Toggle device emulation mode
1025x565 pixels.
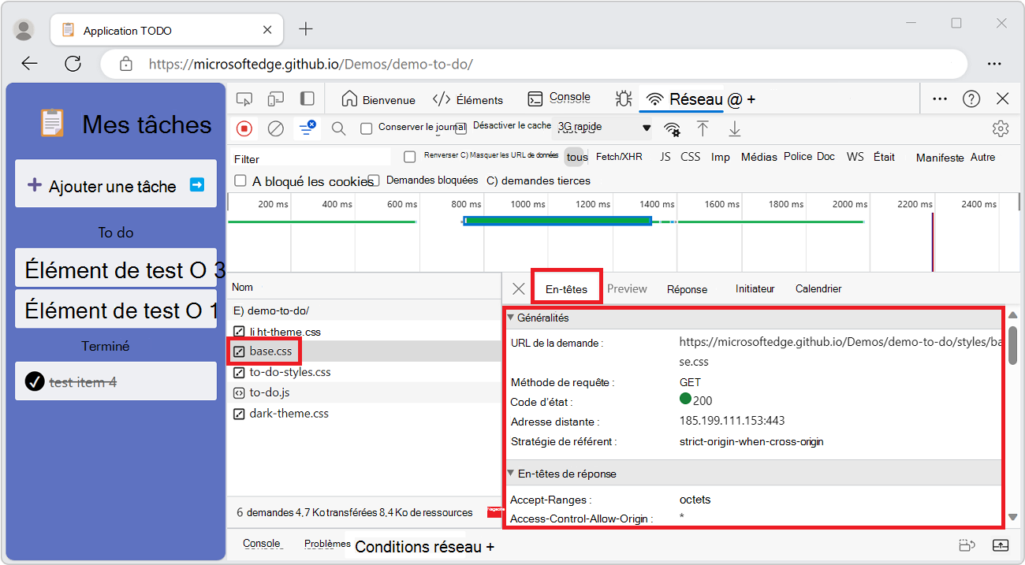[x=275, y=99]
